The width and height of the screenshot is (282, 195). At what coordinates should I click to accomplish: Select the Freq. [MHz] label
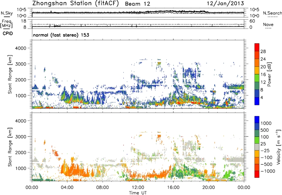point(7,24)
